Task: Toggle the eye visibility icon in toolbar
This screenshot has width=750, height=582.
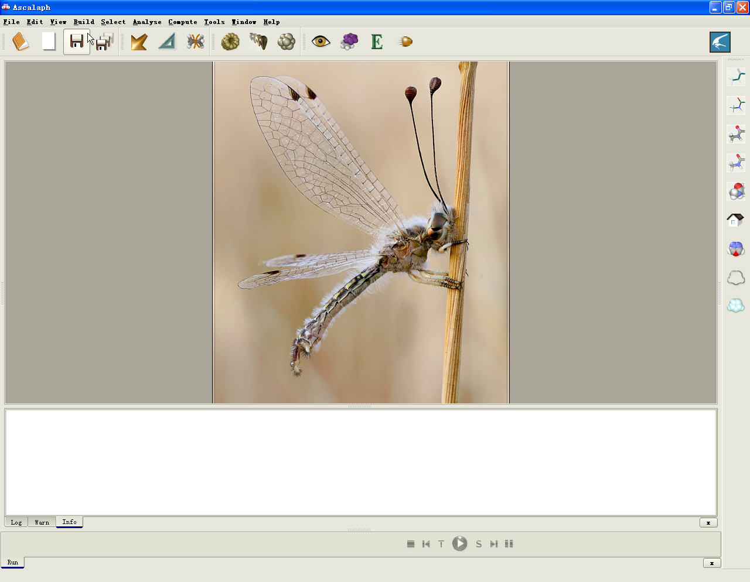Action: click(x=321, y=42)
